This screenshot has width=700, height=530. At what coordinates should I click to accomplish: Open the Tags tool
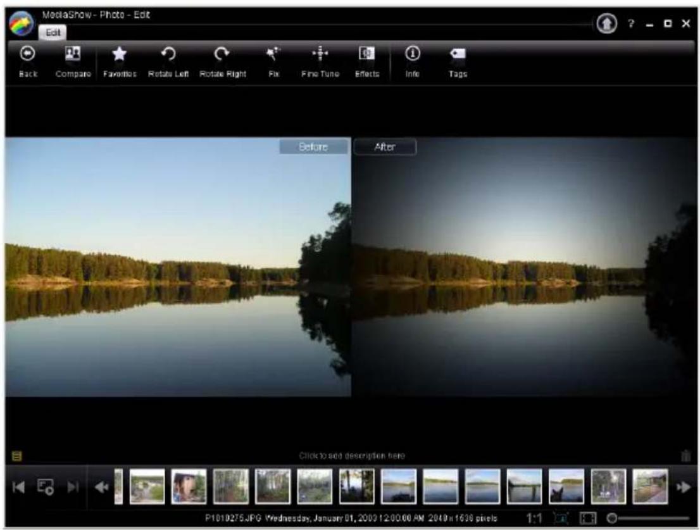[x=458, y=61]
